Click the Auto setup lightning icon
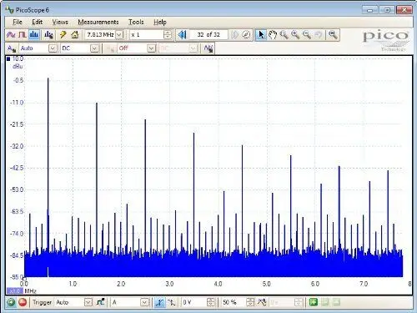This screenshot has width=417, height=313. tap(63, 35)
